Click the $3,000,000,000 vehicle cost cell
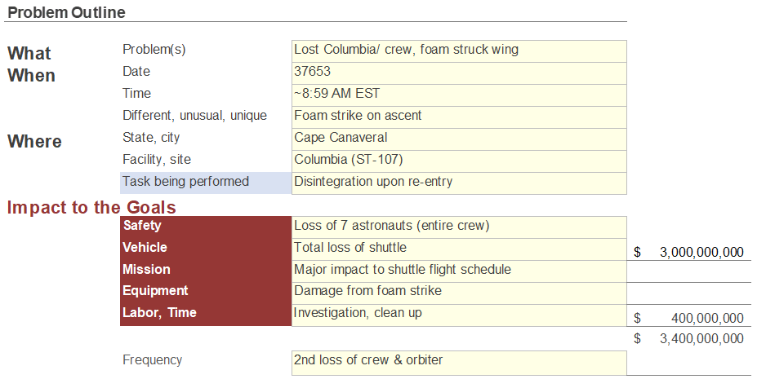The image size is (757, 379). pos(689,249)
